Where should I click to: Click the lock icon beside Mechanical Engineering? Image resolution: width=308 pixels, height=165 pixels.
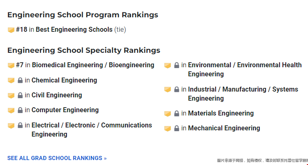(177, 128)
